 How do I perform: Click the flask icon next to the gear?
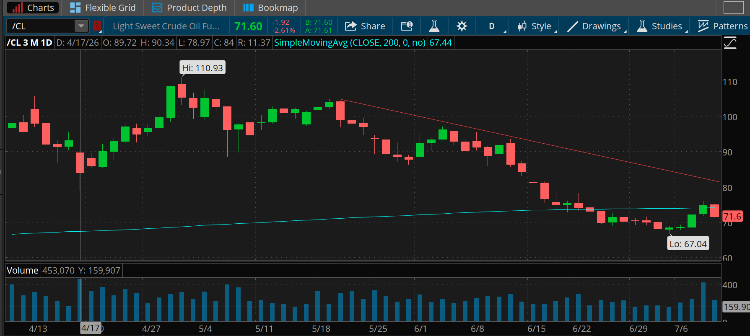coord(434,26)
